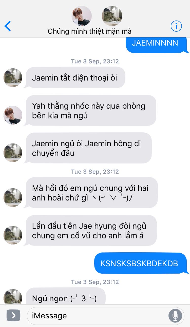
Task: Expand apps drawer chevron button
Action: 13,315
